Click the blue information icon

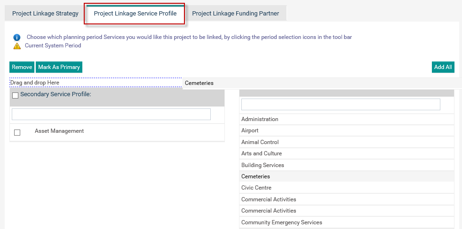point(17,38)
